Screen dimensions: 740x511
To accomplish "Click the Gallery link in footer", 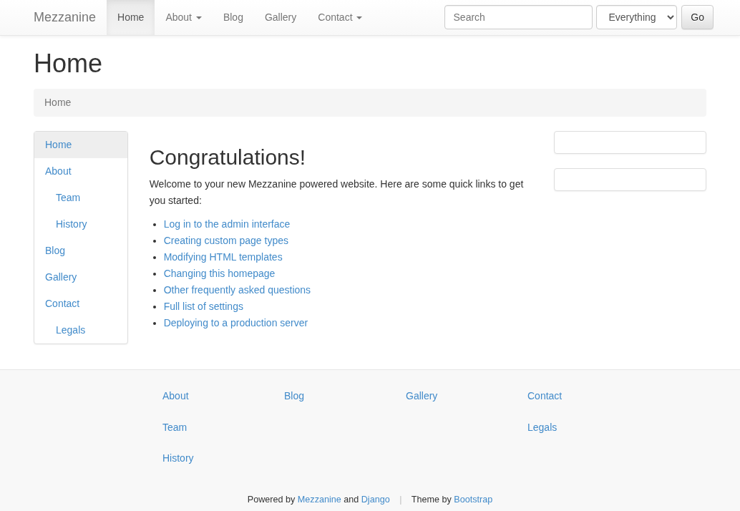I will (421, 396).
